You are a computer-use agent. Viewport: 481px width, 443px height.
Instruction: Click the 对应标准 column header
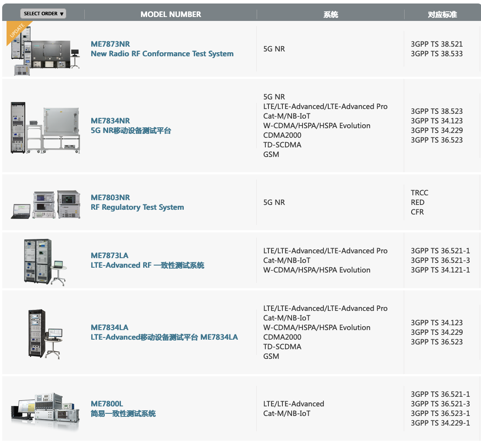[x=442, y=14]
